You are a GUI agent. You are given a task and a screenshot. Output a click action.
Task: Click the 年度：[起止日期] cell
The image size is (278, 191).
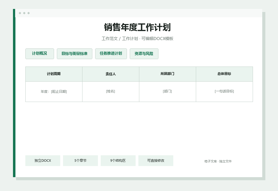coord(54,91)
